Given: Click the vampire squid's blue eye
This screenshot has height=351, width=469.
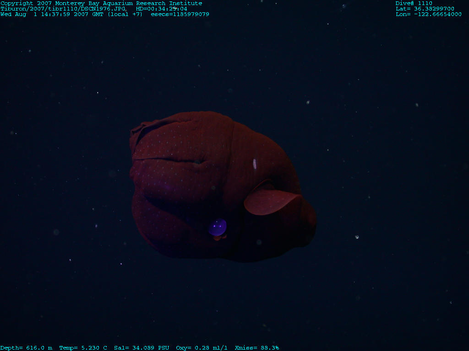Looking at the screenshot, I should point(218,227).
